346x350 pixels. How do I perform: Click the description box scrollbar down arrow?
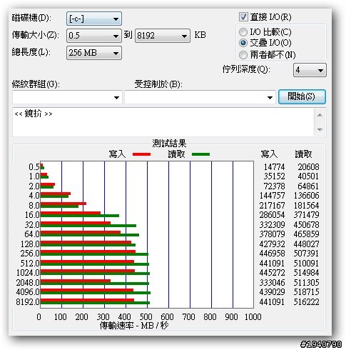320,130
